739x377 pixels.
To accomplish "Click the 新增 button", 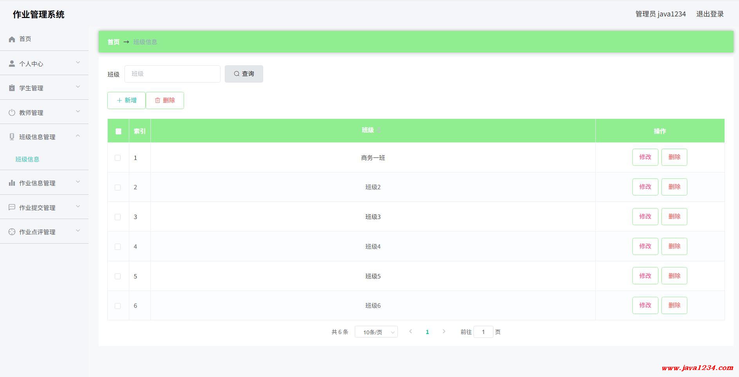I will click(x=126, y=101).
